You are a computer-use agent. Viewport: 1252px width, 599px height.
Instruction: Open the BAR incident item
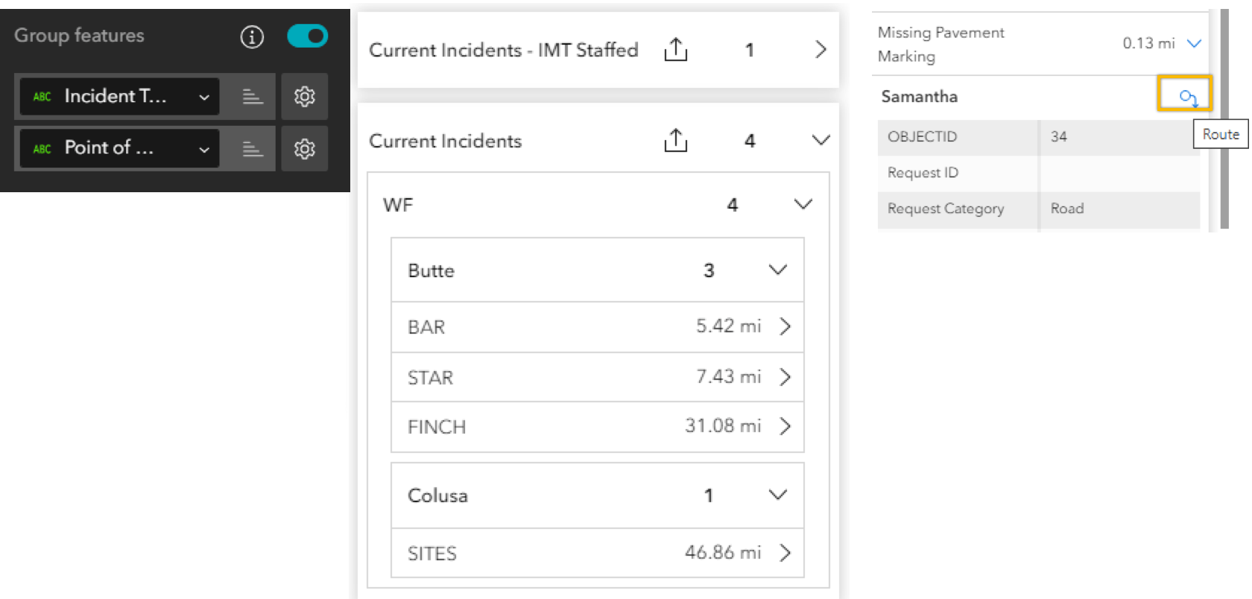point(597,326)
